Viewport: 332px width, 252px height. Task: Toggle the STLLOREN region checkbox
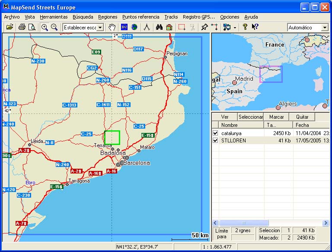(x=215, y=141)
